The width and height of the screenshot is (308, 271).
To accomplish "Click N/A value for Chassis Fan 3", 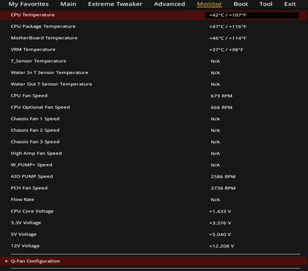I will tap(215, 142).
